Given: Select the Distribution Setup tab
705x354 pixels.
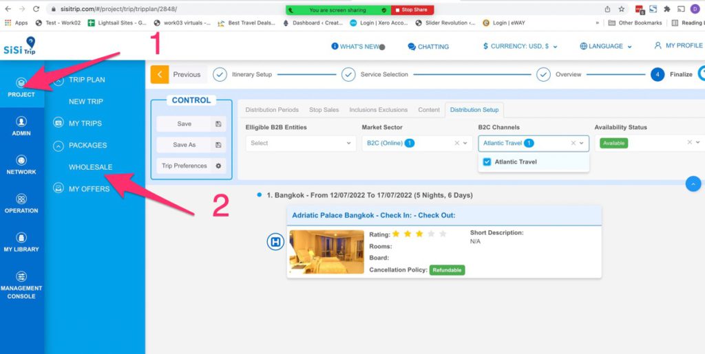Looking at the screenshot, I should coord(474,109).
